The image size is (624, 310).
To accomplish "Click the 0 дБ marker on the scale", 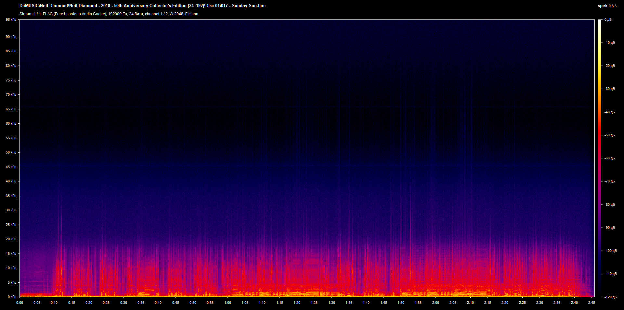I will click(608, 19).
